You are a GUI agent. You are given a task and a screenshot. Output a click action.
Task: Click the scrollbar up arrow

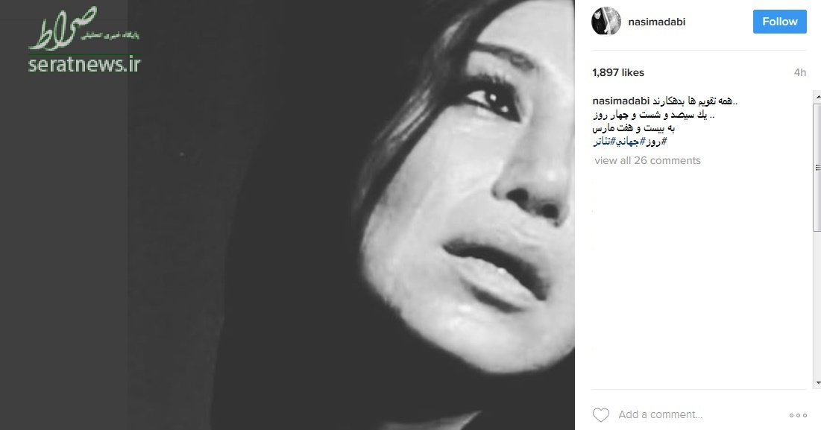coord(817,97)
